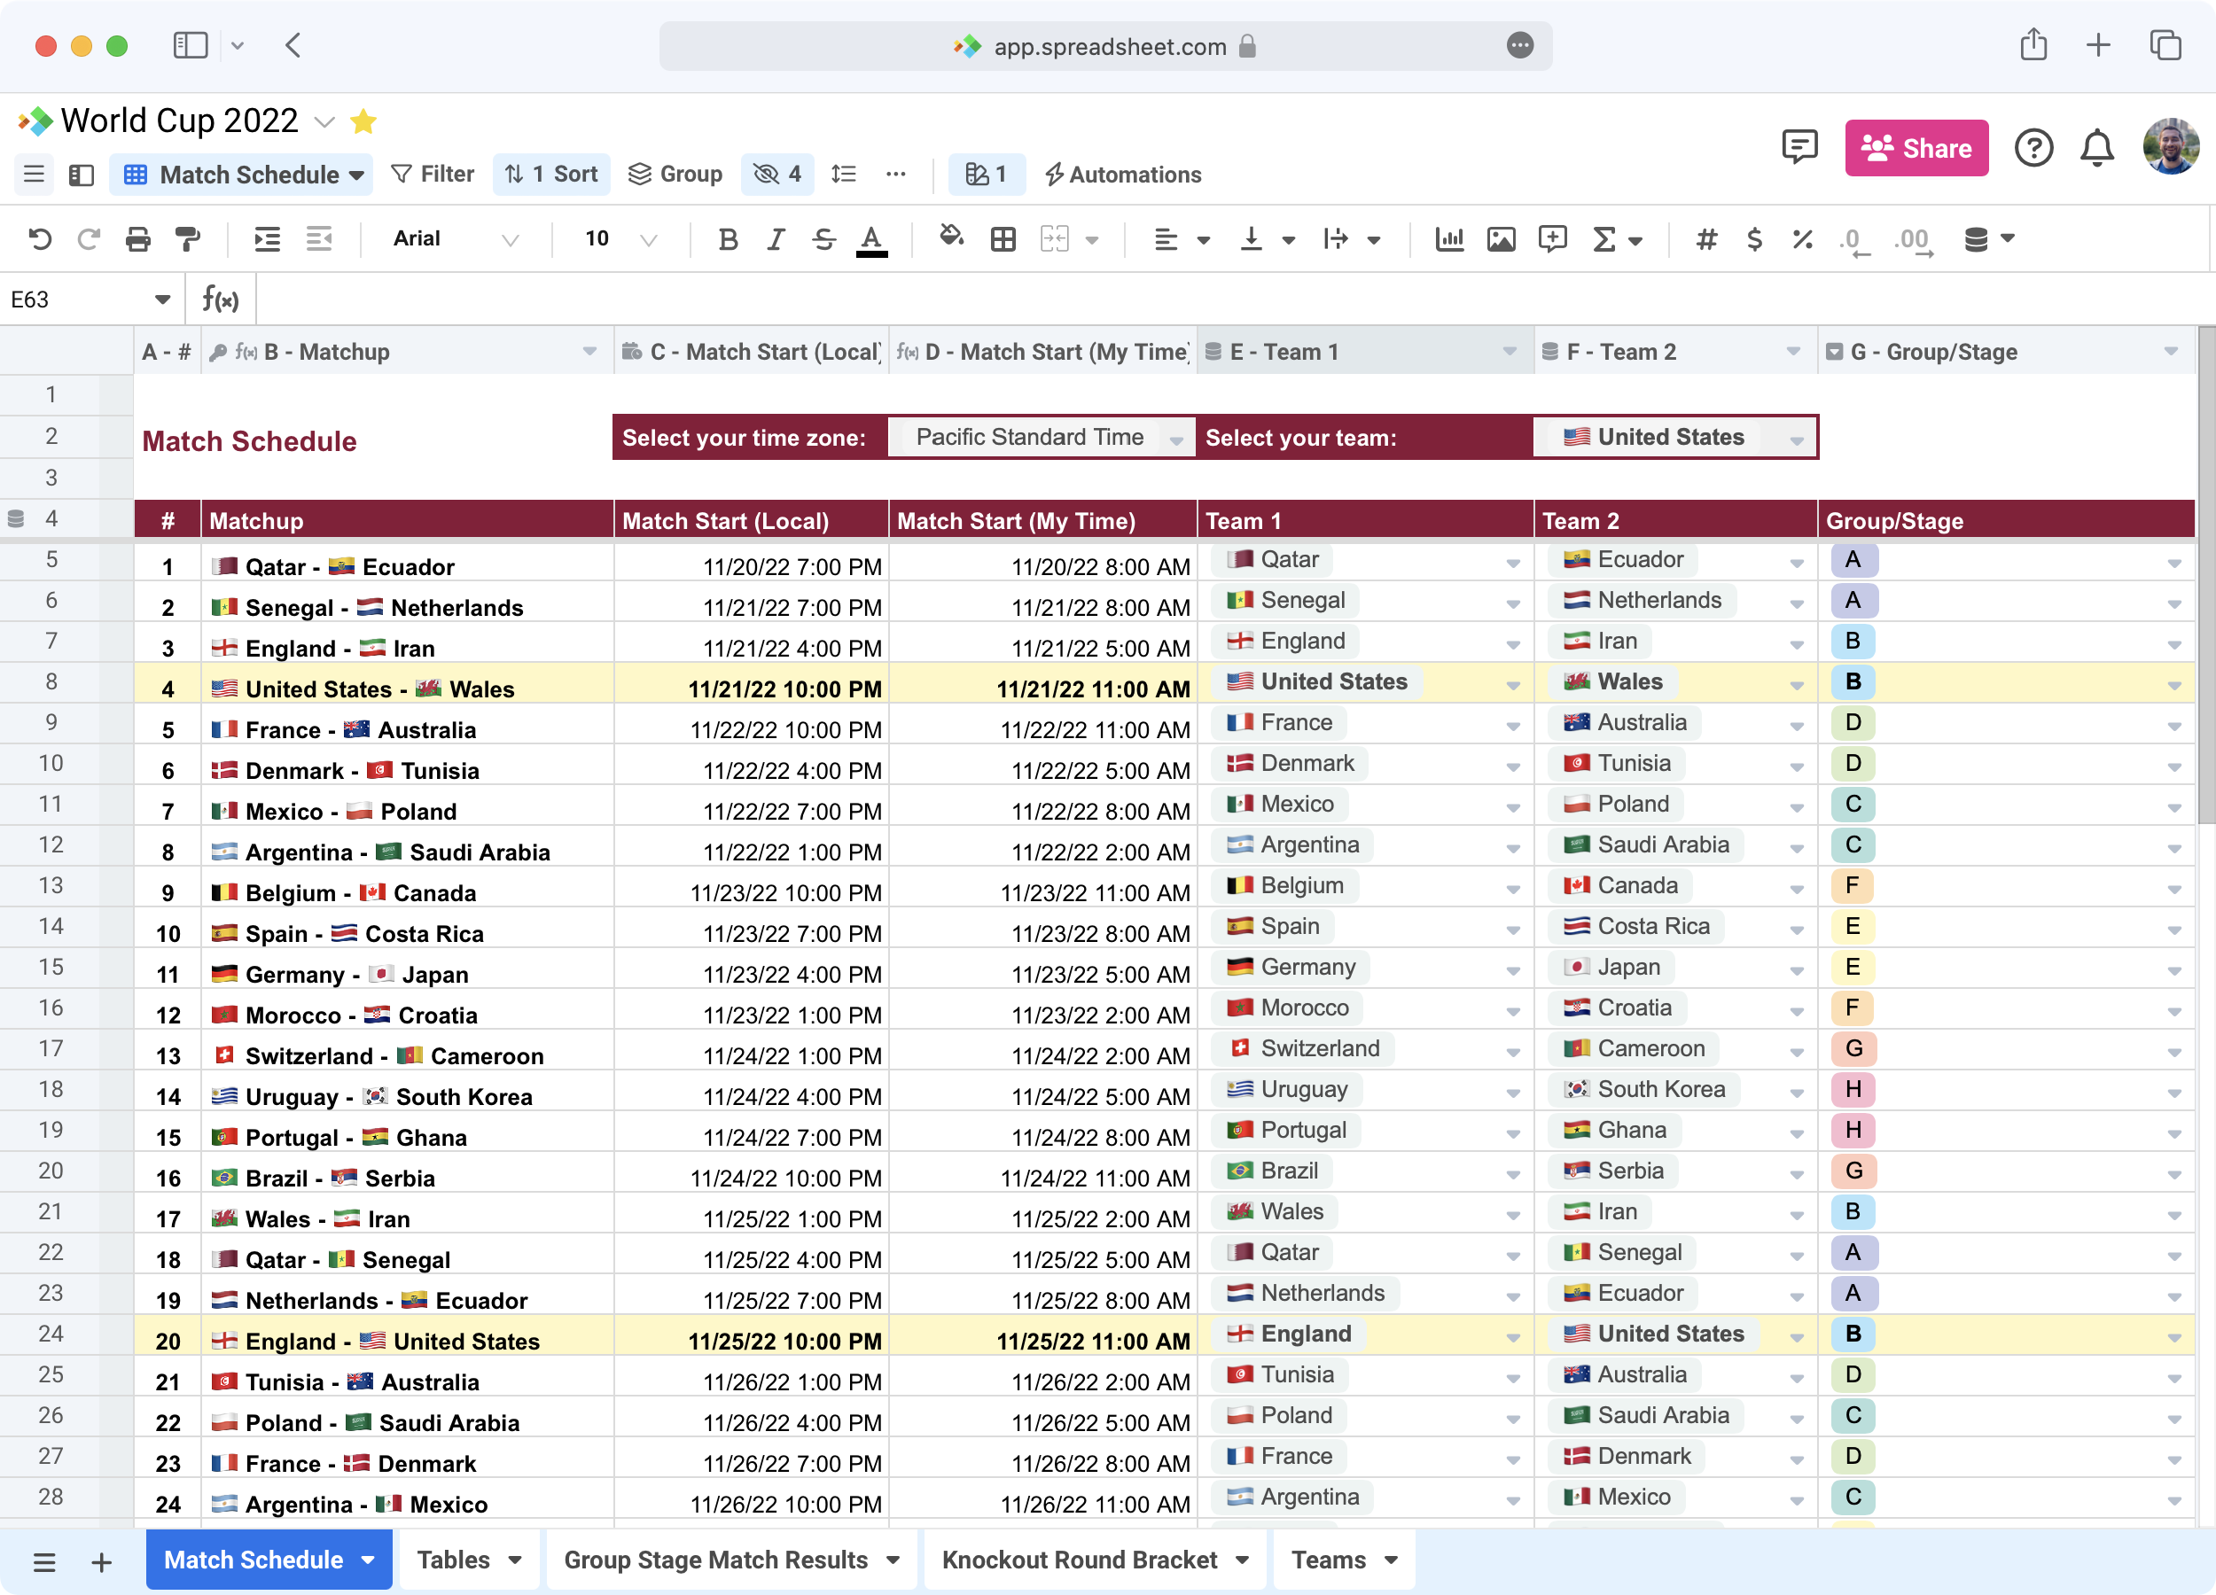Click the pink Share button
2216x1595 pixels.
pos(1916,147)
